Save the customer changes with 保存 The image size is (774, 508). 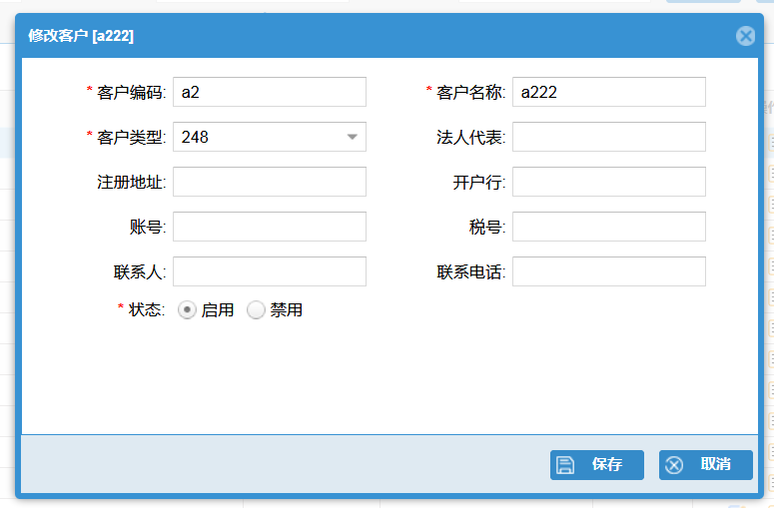(596, 465)
